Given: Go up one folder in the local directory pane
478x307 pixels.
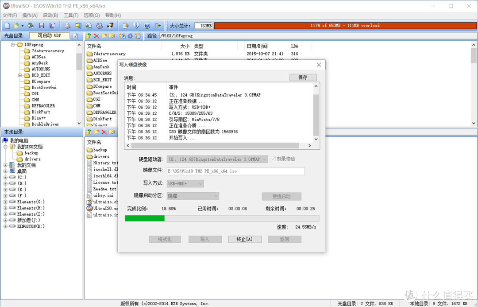Looking at the screenshot, I should coord(89,132).
